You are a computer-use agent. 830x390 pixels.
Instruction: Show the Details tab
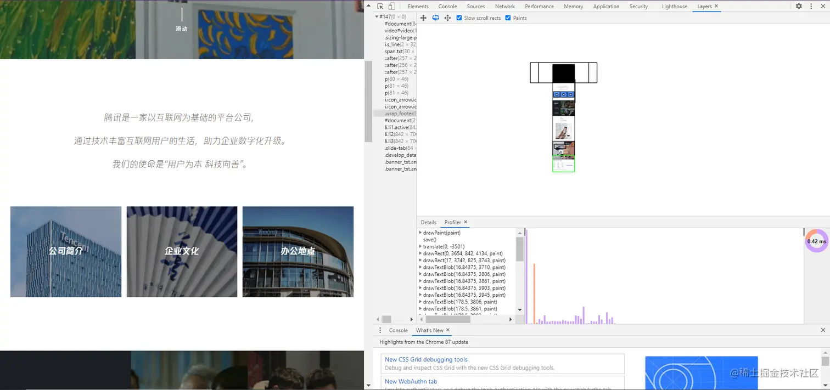pyautogui.click(x=428, y=222)
